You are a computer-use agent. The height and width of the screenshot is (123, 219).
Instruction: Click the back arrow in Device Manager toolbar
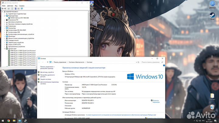pyautogui.click(x=2, y=9)
